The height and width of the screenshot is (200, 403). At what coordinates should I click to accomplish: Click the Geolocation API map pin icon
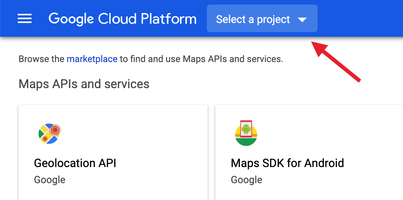(50, 134)
